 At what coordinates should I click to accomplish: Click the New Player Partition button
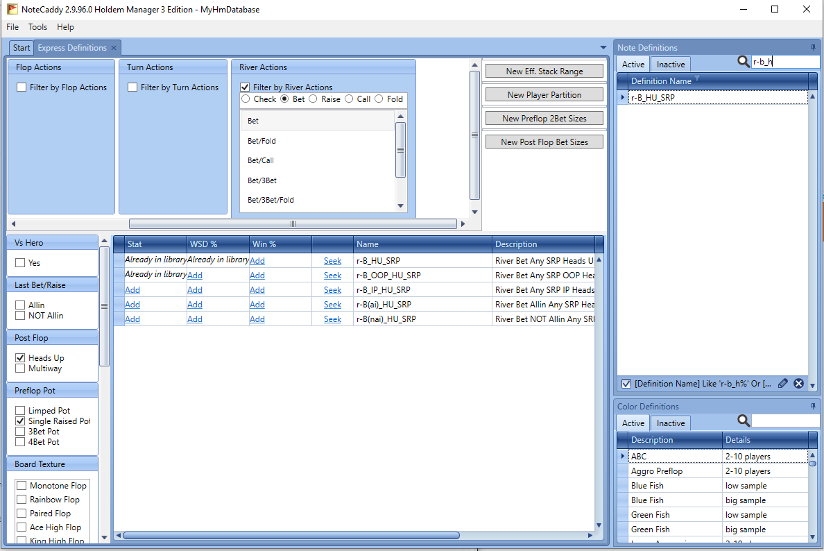544,94
